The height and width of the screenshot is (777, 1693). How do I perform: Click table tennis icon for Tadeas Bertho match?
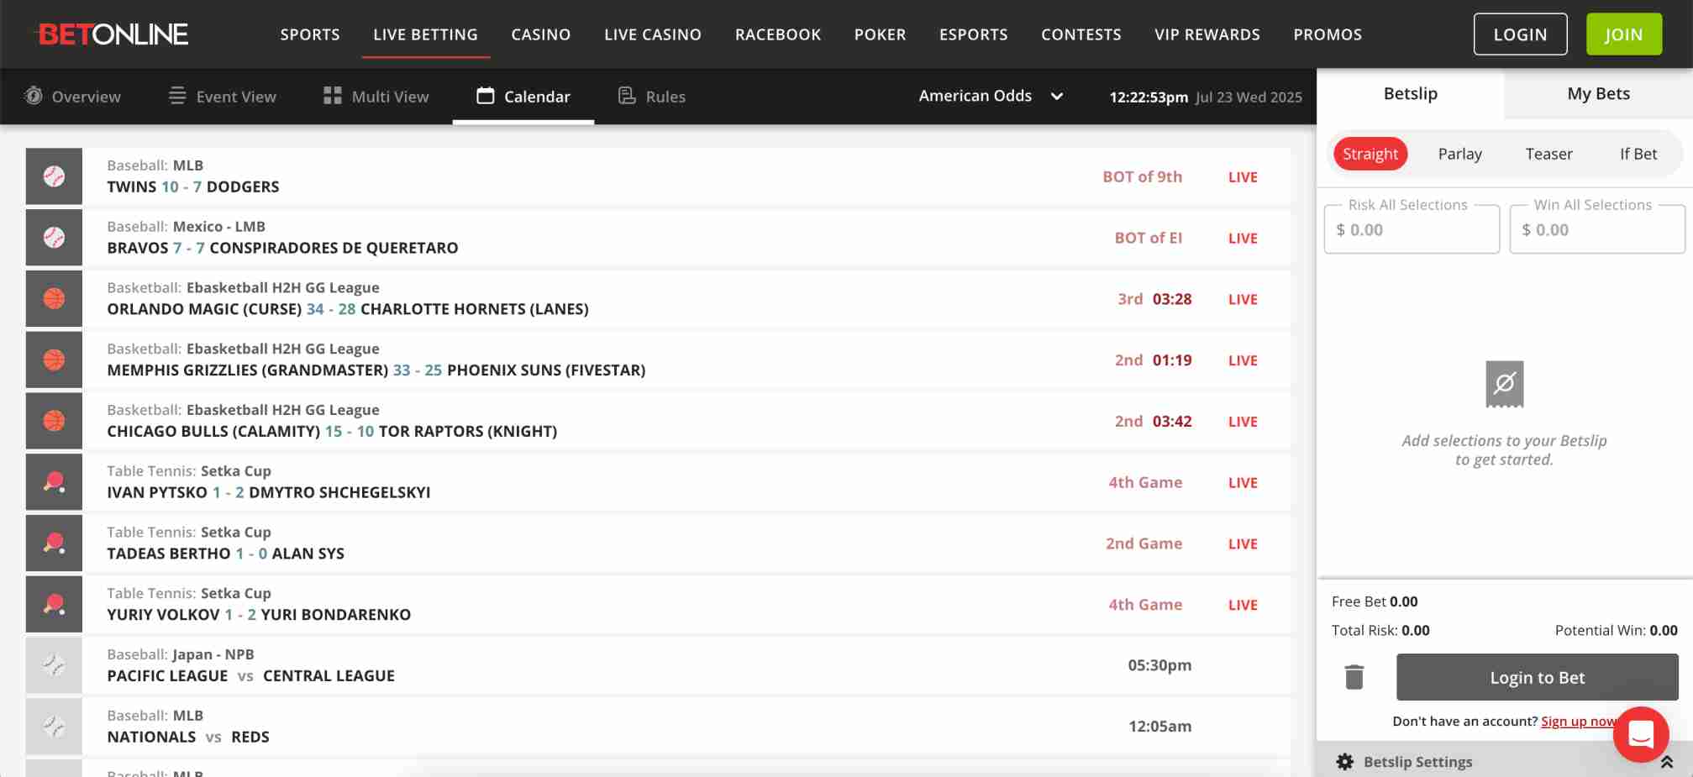(x=54, y=543)
